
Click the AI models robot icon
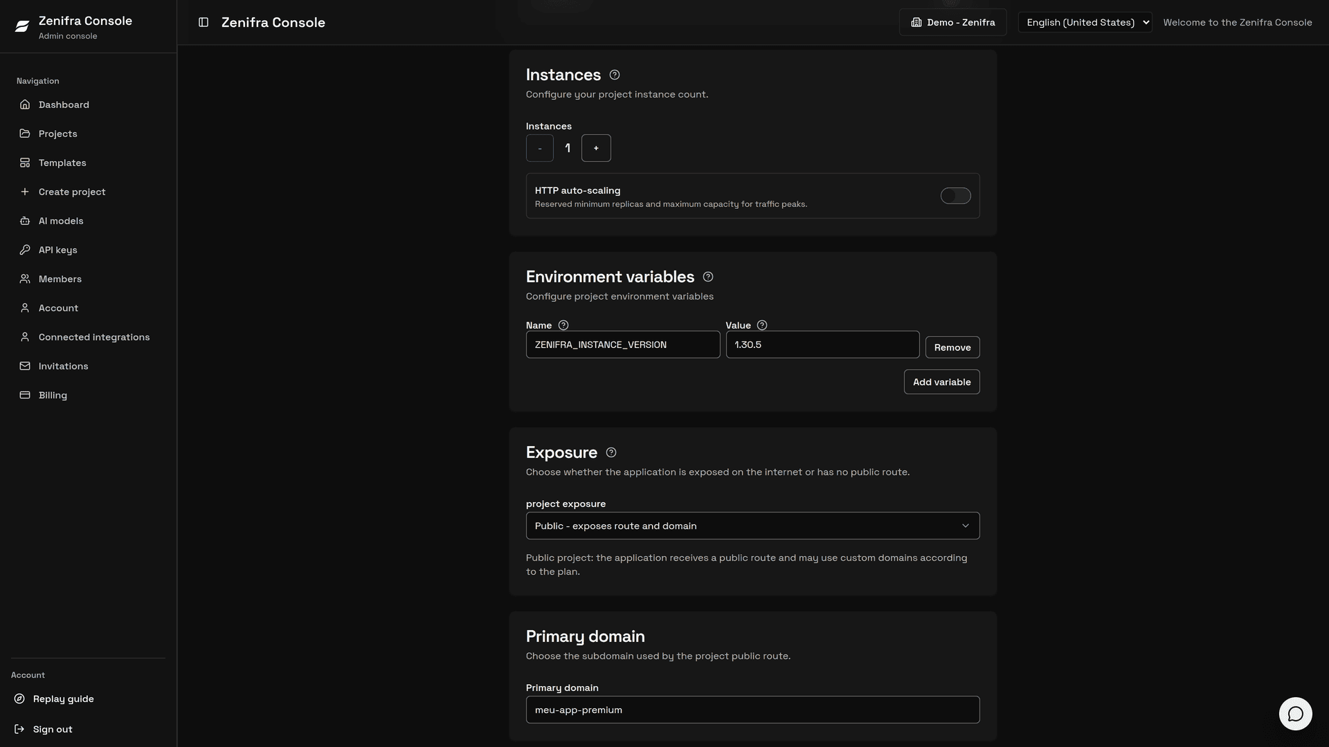(25, 221)
